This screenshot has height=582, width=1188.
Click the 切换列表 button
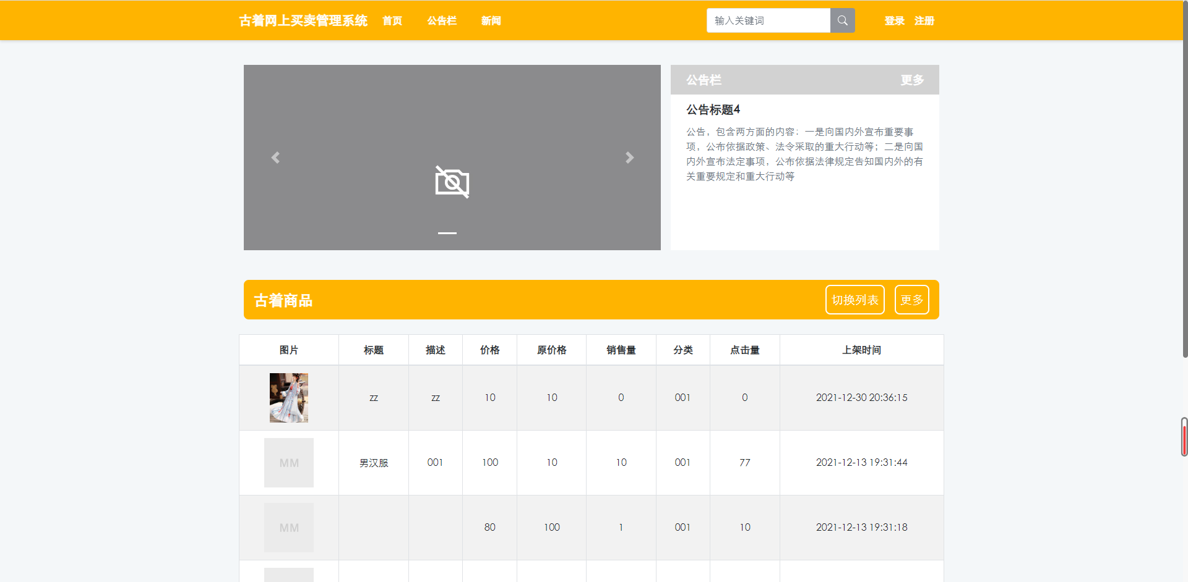[855, 300]
